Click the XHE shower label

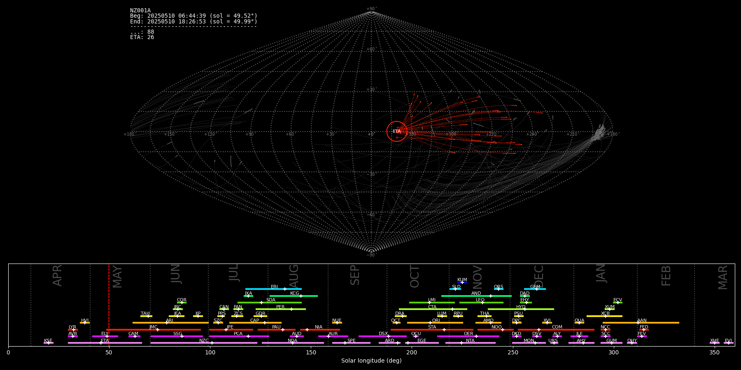pyautogui.click(x=715, y=341)
